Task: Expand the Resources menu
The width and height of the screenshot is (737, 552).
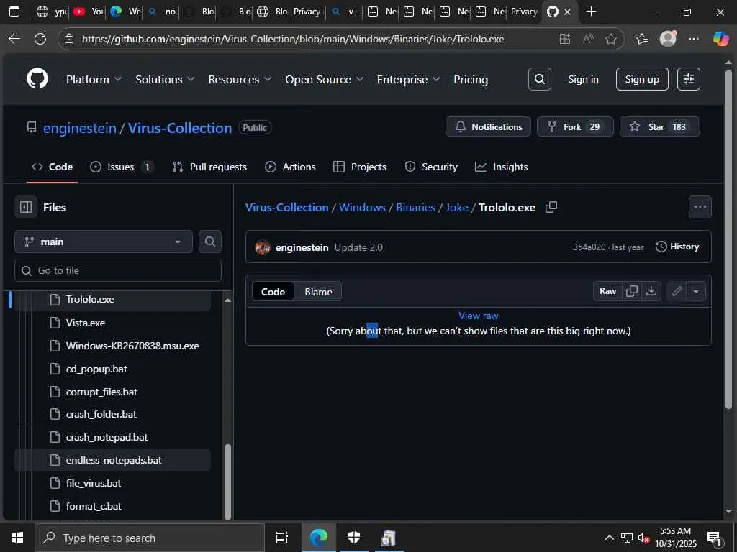Action: coord(240,79)
